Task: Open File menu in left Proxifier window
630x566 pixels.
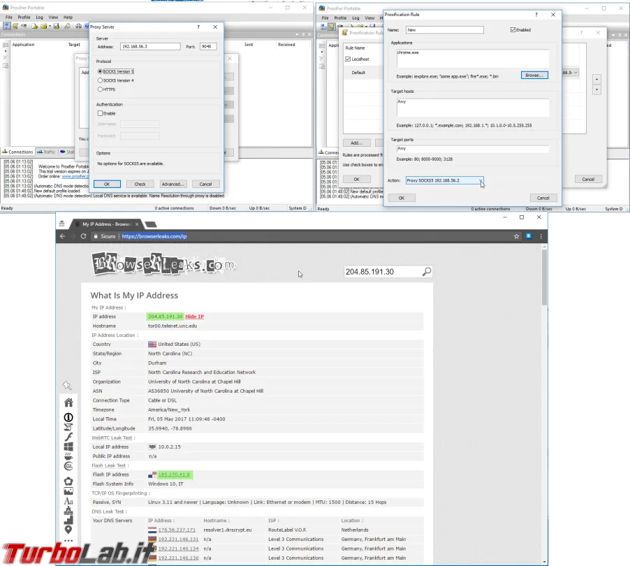Action: [9, 17]
